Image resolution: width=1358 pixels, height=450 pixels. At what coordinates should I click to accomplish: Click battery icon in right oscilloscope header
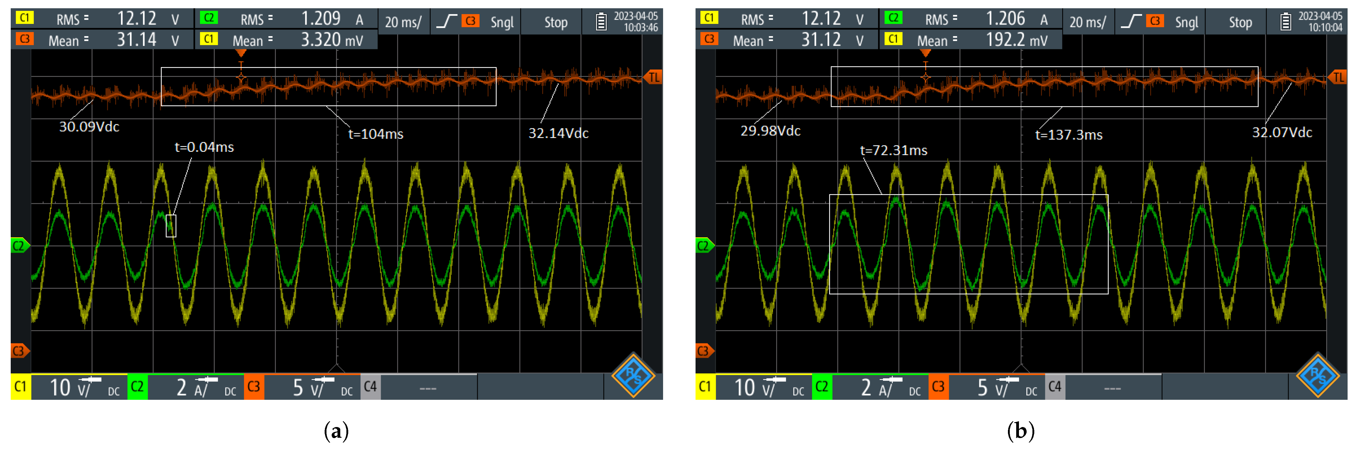(x=1285, y=22)
